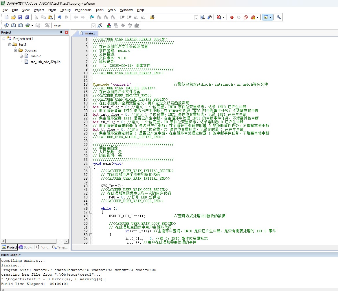Save the current file with the floppy icon

pos(20,17)
